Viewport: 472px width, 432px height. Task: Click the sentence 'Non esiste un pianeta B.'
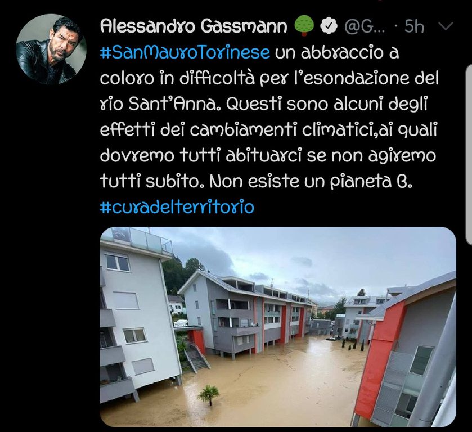point(311,182)
